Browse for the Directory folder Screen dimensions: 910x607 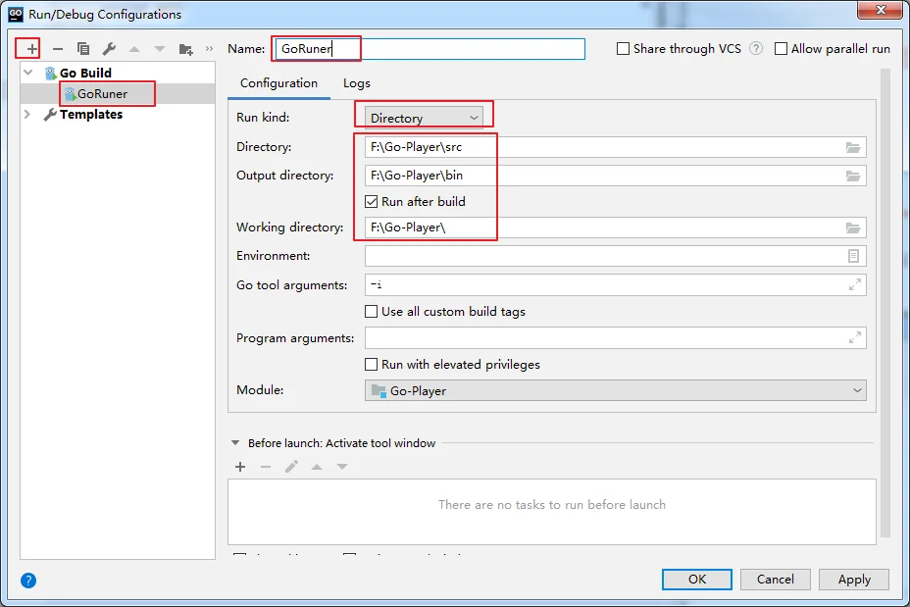point(852,147)
